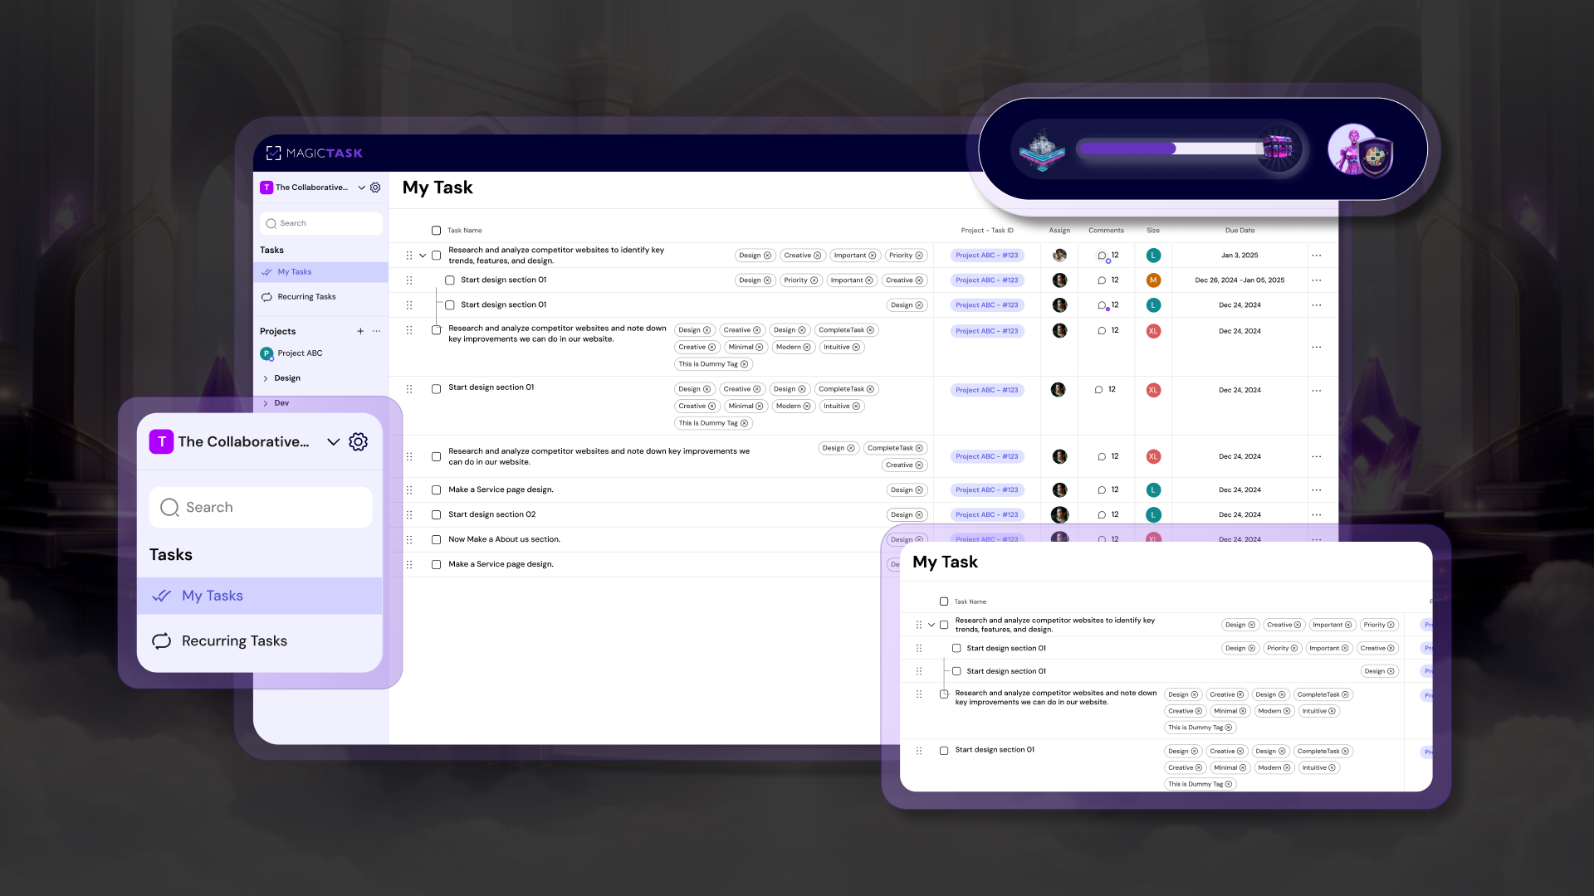Collapse trends task subtasks in main window
The width and height of the screenshot is (1594, 896).
(x=423, y=256)
